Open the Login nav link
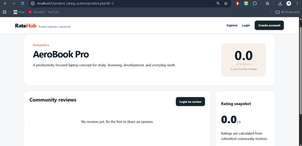The image size is (302, 146). click(246, 25)
